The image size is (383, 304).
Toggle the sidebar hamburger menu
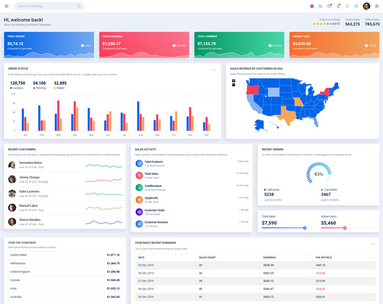(x=6, y=6)
